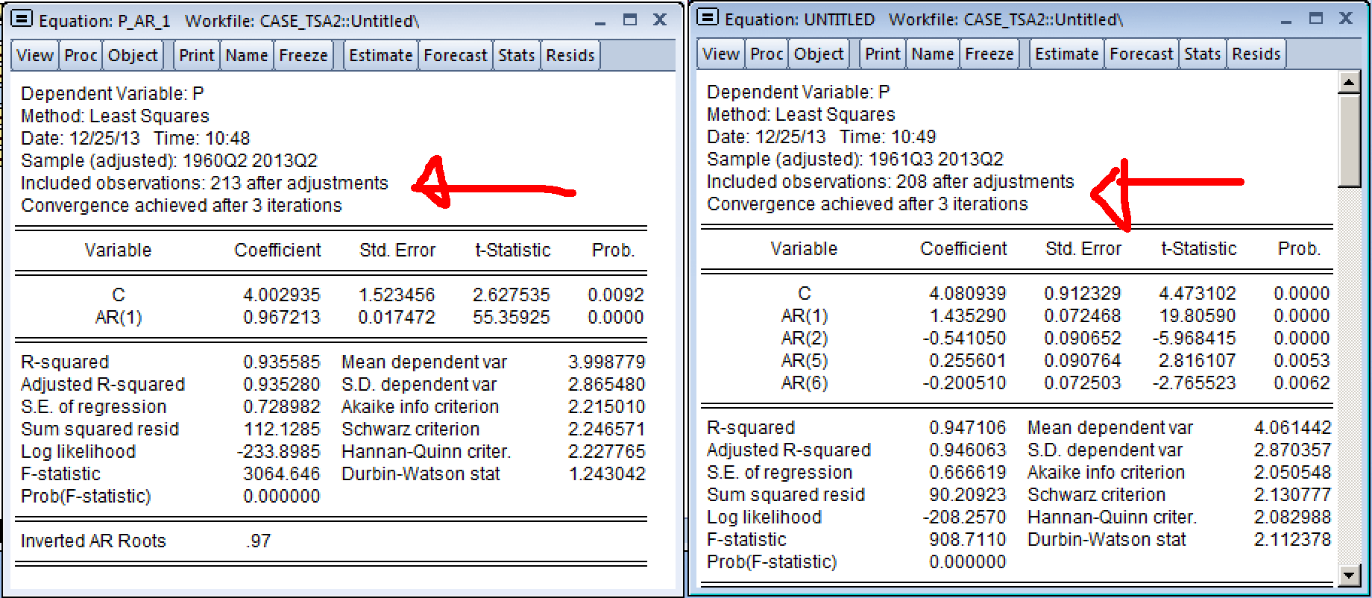Close the P_AR_1 equation window

660,20
